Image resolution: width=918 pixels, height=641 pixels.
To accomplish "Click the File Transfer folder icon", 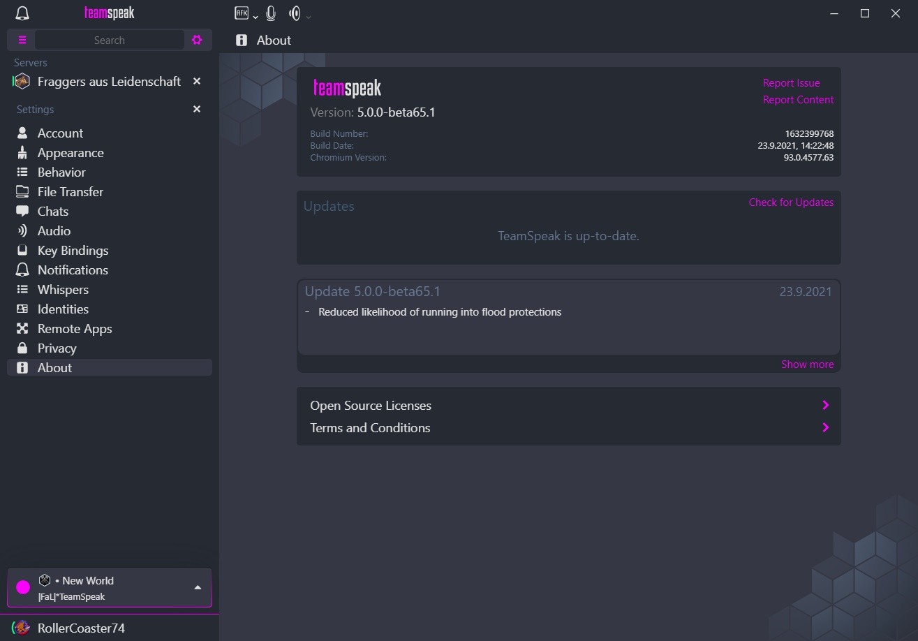I will pos(22,191).
